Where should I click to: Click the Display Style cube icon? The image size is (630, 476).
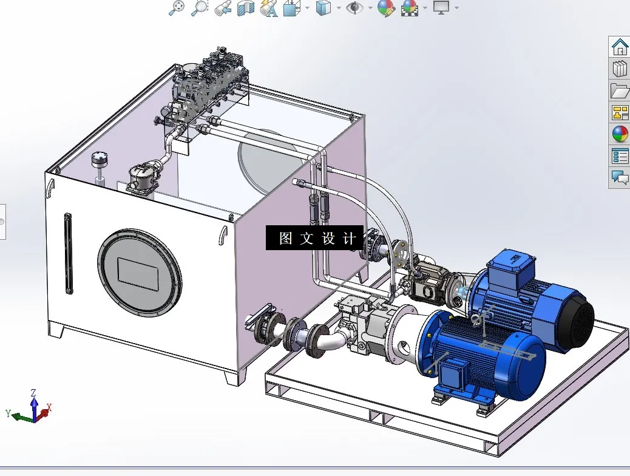click(323, 7)
